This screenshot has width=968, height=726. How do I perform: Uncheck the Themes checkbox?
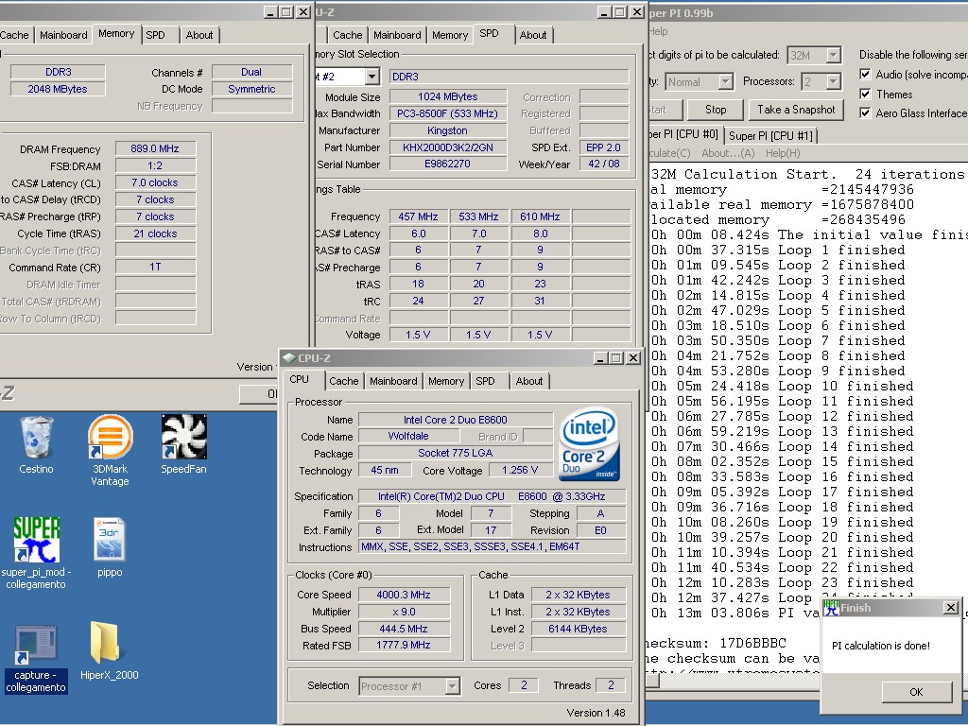coord(865,94)
